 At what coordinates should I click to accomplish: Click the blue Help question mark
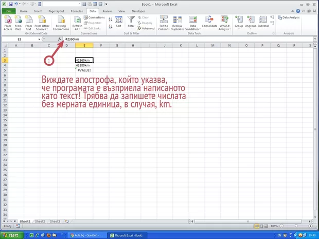298,11
